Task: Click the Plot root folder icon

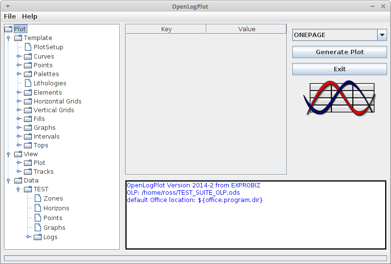Action: click(8, 29)
